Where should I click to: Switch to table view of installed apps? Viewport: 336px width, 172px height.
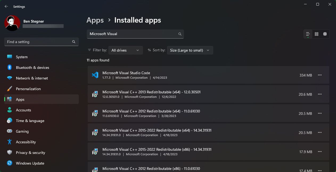[x=325, y=34]
